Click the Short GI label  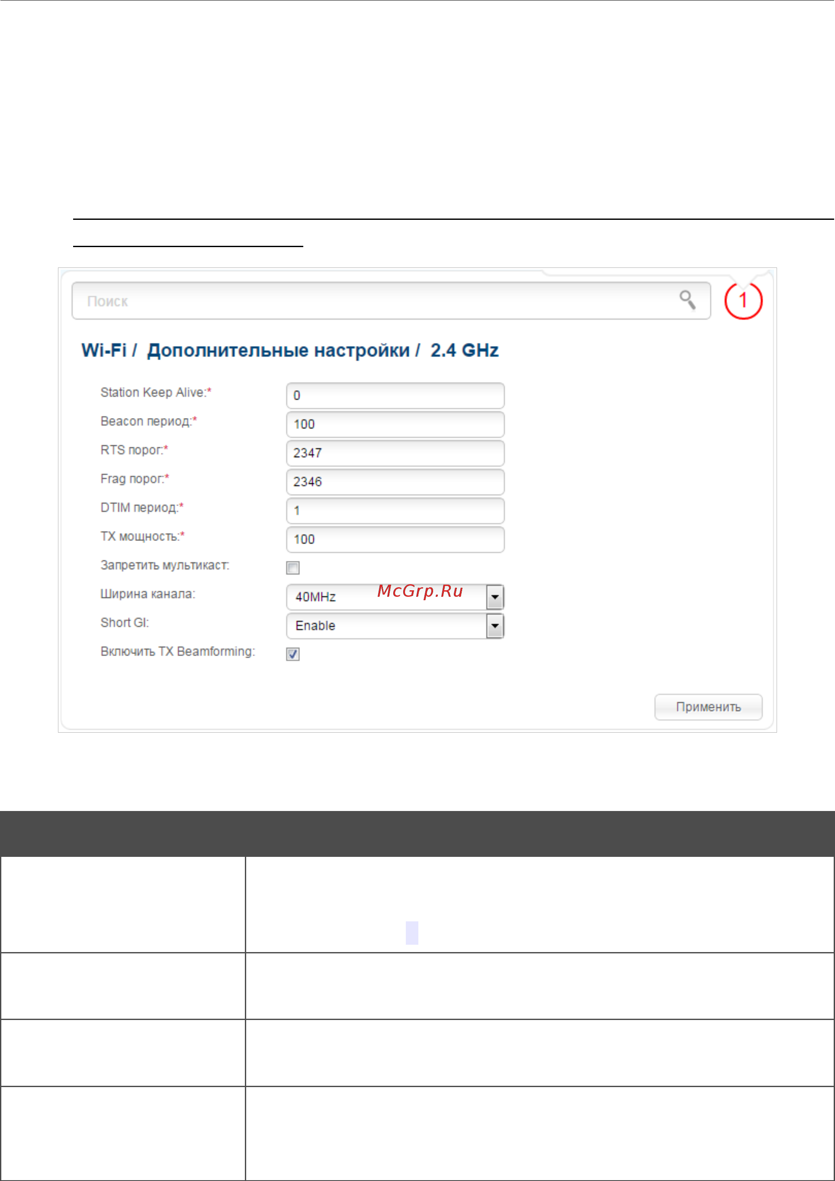125,623
